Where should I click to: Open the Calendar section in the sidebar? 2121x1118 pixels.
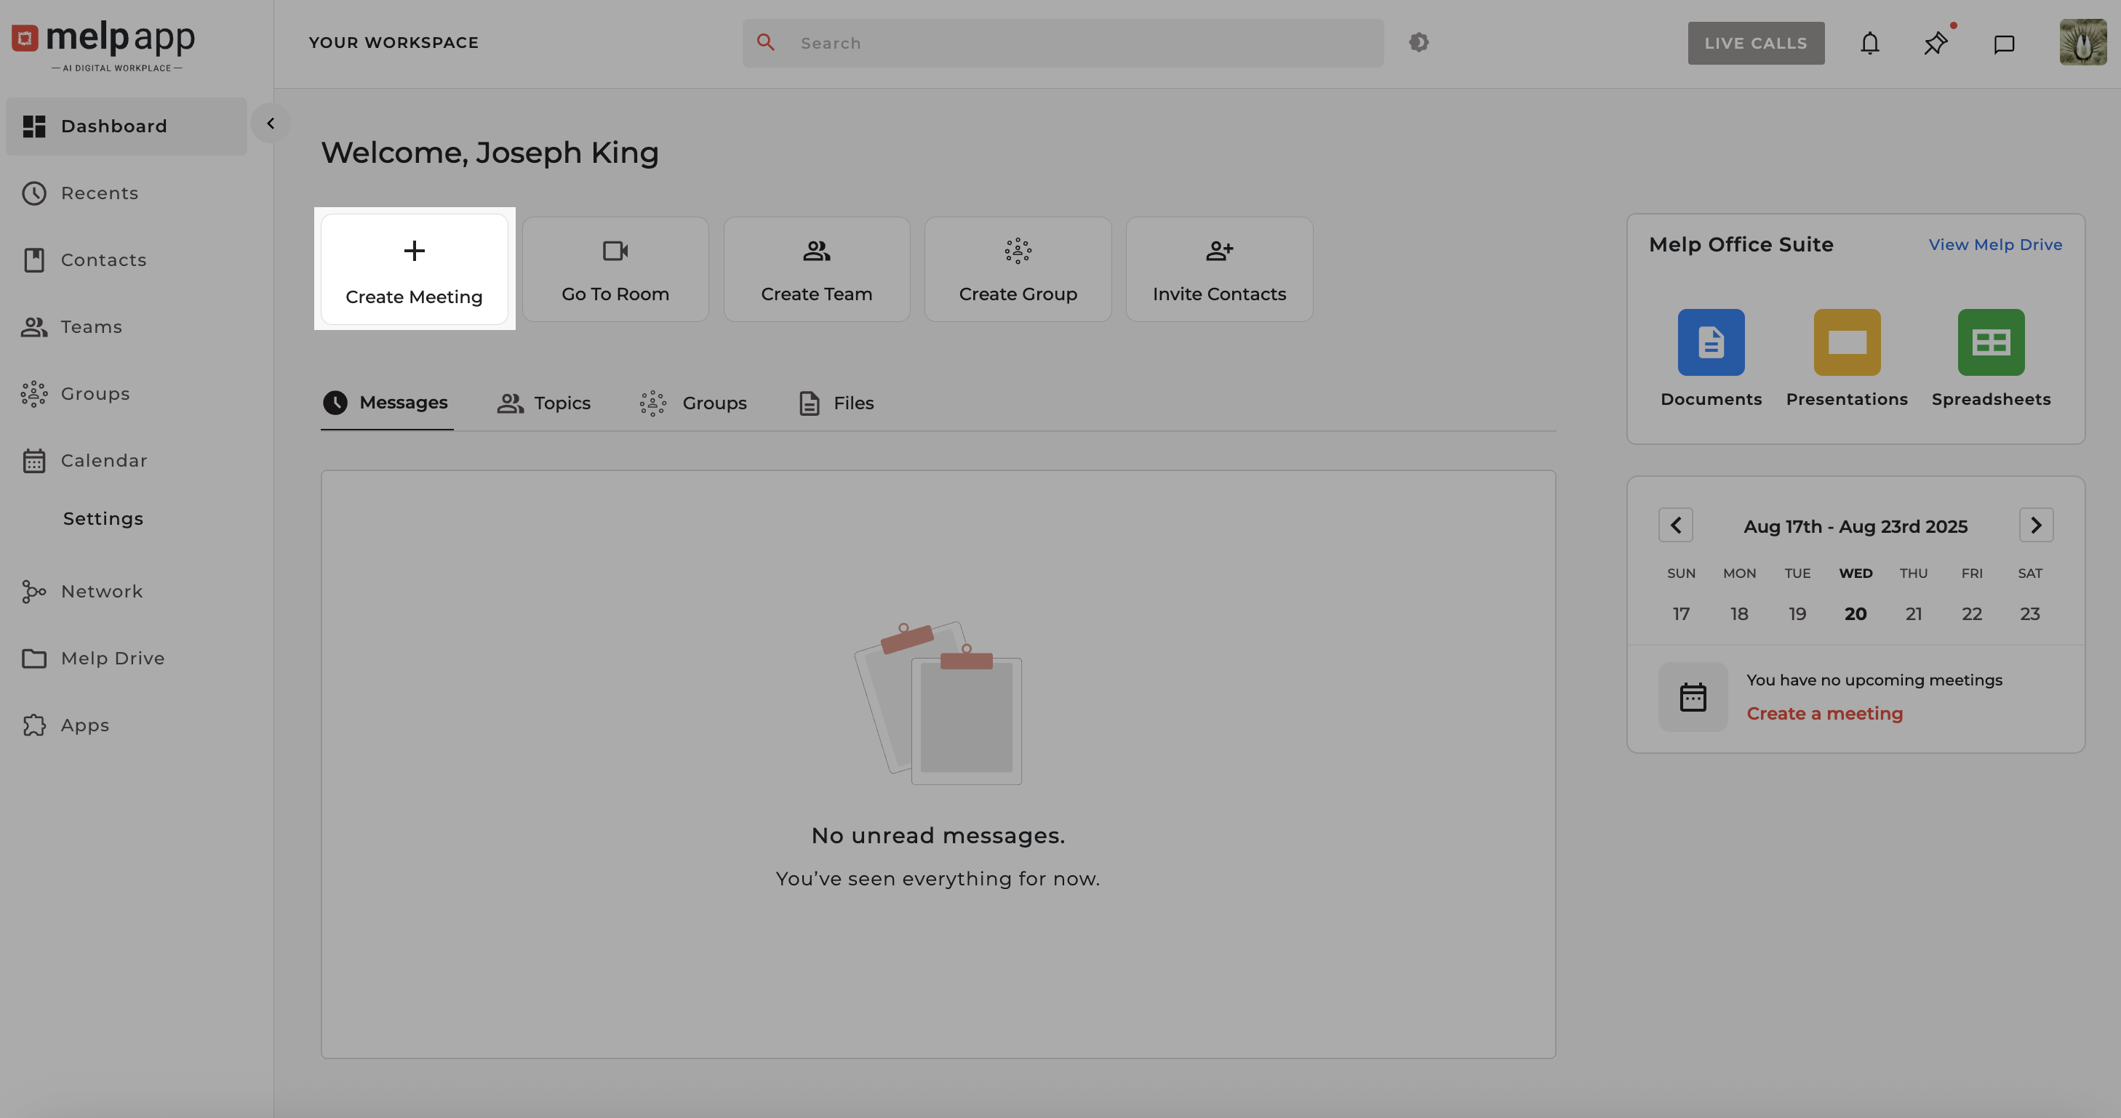tap(104, 460)
